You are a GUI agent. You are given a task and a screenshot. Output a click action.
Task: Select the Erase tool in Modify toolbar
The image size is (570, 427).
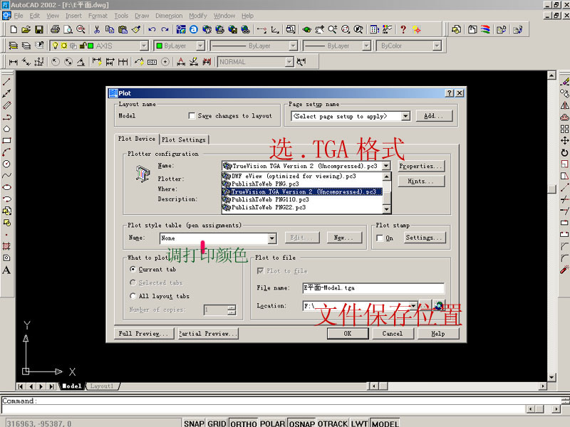(x=564, y=82)
